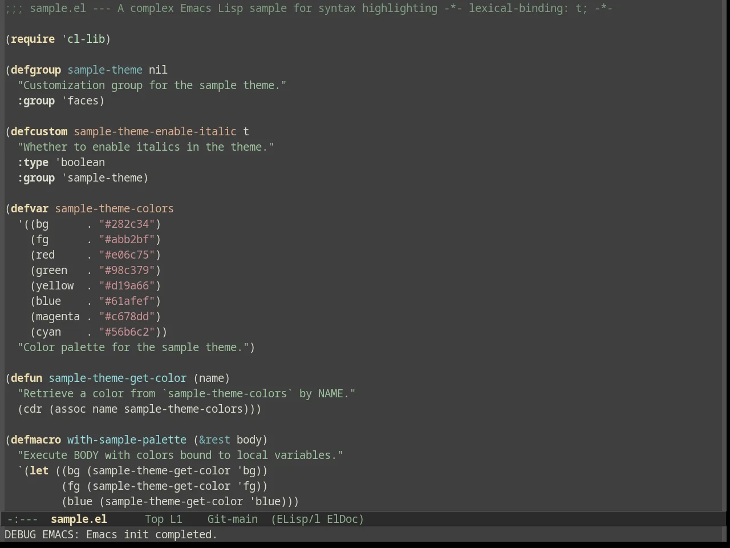Image resolution: width=730 pixels, height=548 pixels.
Task: Click the color string "#c678dd"
Action: point(127,316)
